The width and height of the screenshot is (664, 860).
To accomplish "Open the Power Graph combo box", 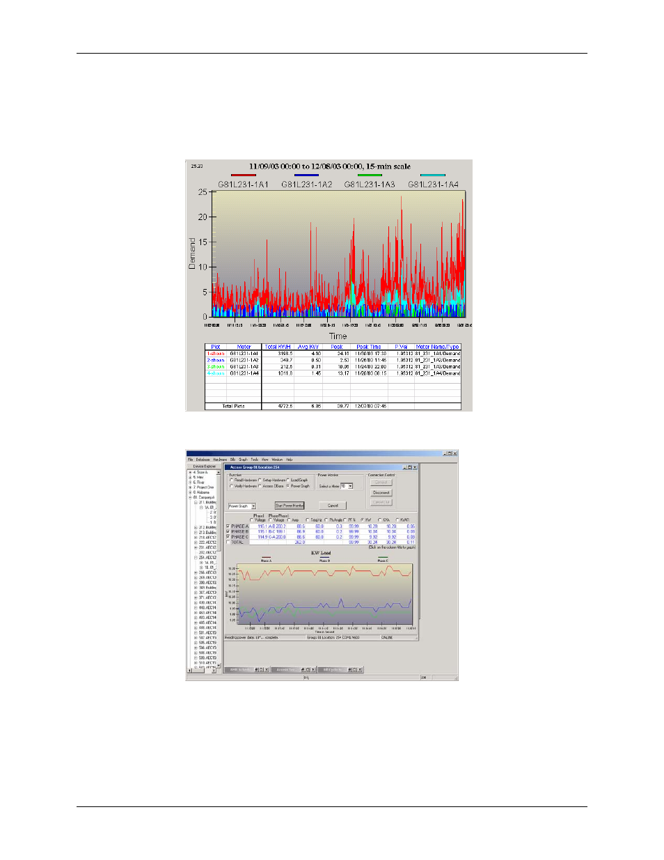I will tap(242, 506).
